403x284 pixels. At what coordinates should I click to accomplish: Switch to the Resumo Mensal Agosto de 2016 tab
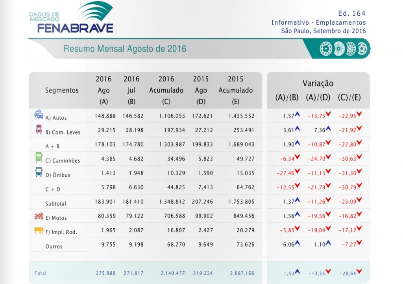(124, 49)
